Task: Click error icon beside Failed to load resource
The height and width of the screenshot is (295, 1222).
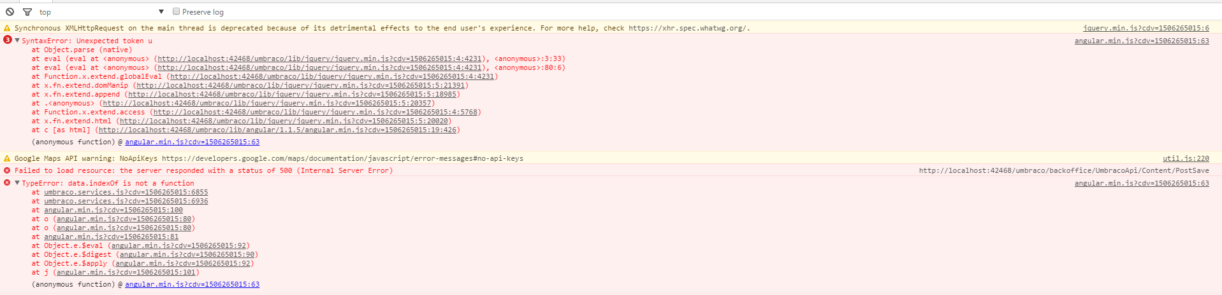Action: click(x=7, y=170)
